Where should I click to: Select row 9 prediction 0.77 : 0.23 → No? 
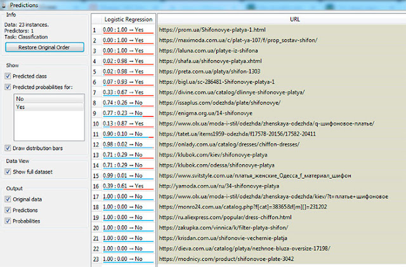click(x=128, y=113)
